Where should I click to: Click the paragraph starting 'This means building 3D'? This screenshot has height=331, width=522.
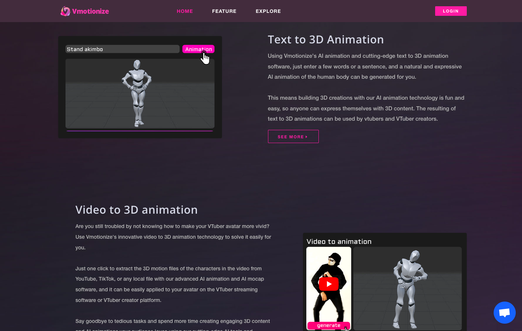tap(366, 108)
